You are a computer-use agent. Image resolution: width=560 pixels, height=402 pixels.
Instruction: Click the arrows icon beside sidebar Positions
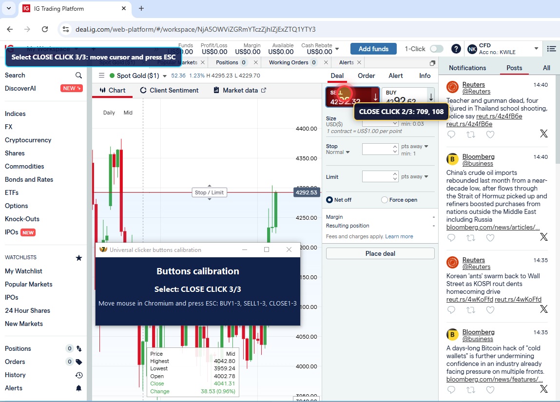point(79,348)
